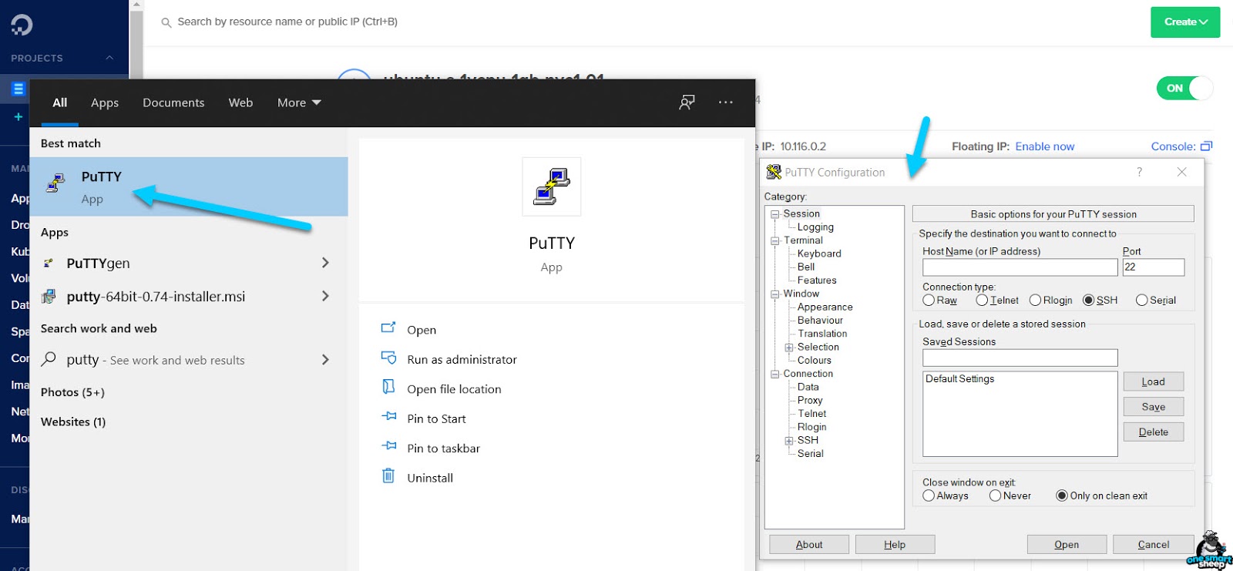Expand putty web results chevron
Viewport: 1233px width, 571px height.
(325, 359)
